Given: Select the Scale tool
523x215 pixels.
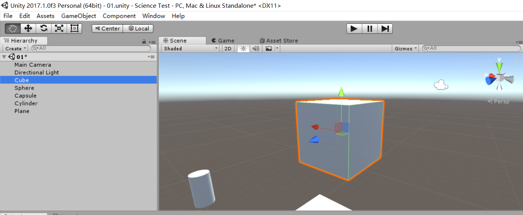Looking at the screenshot, I should (59, 29).
